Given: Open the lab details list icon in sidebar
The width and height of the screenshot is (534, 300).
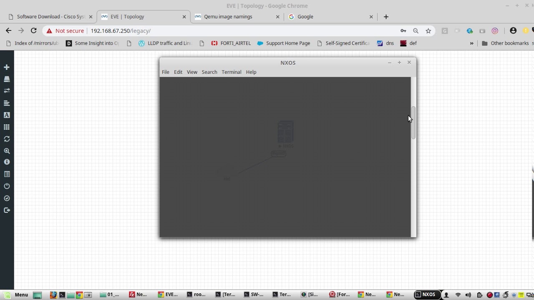Looking at the screenshot, I should 7,174.
